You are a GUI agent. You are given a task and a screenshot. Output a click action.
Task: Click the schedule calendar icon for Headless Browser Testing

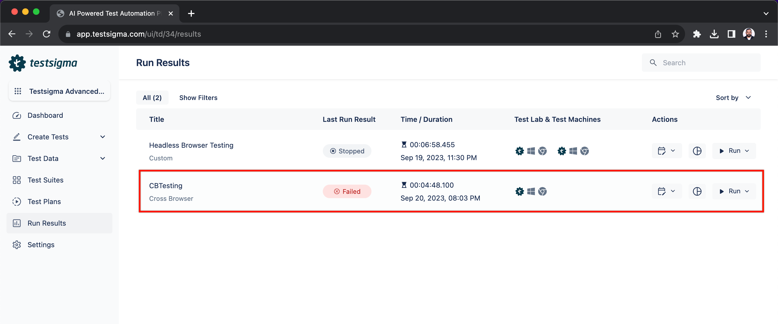coord(662,151)
